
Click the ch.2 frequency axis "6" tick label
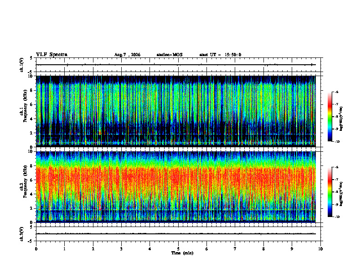(x=31, y=180)
